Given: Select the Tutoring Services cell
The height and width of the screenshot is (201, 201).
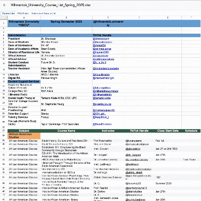Looking at the screenshot, I should [24, 117].
